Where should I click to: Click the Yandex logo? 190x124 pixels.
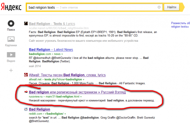pyautogui.click(x=11, y=7)
